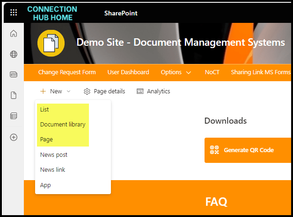The image size is (293, 217).
Task: Open My sites globe icon
Action: [x=14, y=54]
